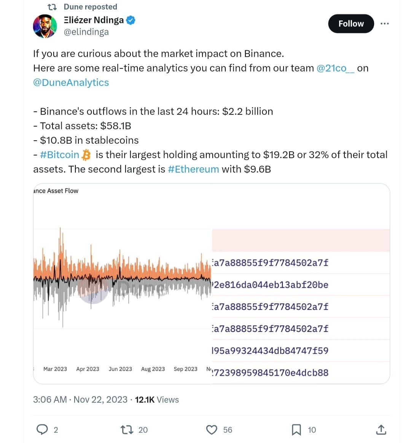Repost this tweet via retweet icon
This screenshot has height=443, width=411.
126,430
